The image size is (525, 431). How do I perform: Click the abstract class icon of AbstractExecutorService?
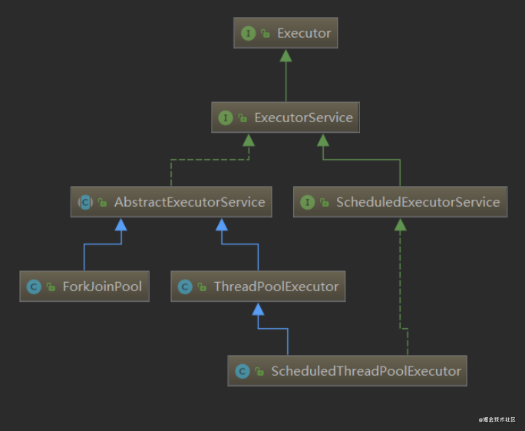pos(85,202)
